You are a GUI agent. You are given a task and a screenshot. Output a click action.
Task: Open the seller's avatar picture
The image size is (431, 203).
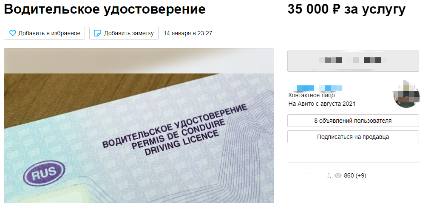(406, 94)
